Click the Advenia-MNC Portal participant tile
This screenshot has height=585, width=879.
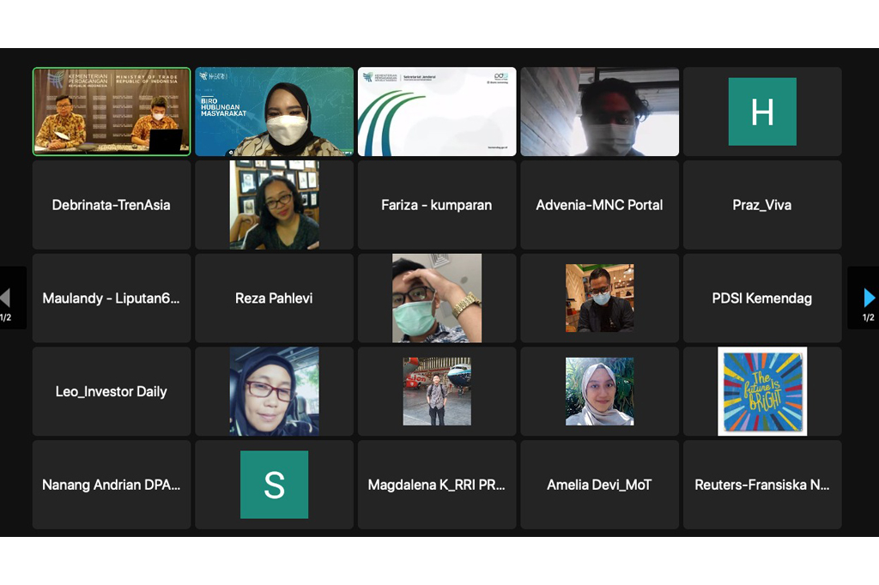coord(599,205)
